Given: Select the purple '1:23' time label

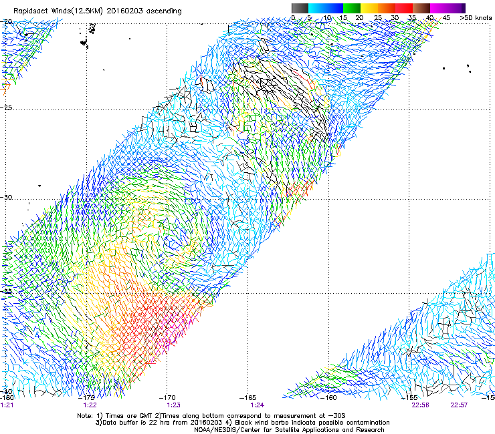Looking at the screenshot, I should (174, 405).
